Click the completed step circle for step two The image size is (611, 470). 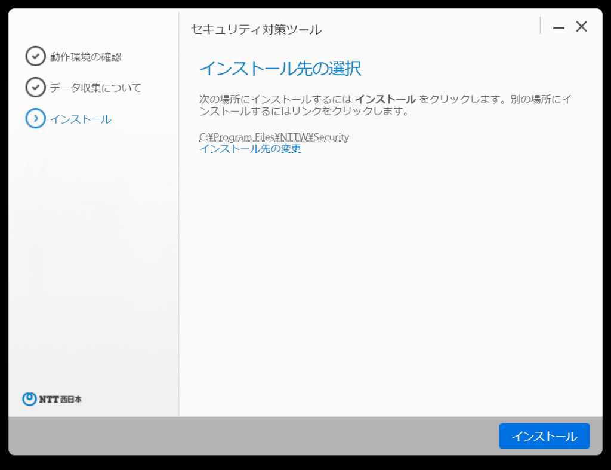click(x=36, y=88)
